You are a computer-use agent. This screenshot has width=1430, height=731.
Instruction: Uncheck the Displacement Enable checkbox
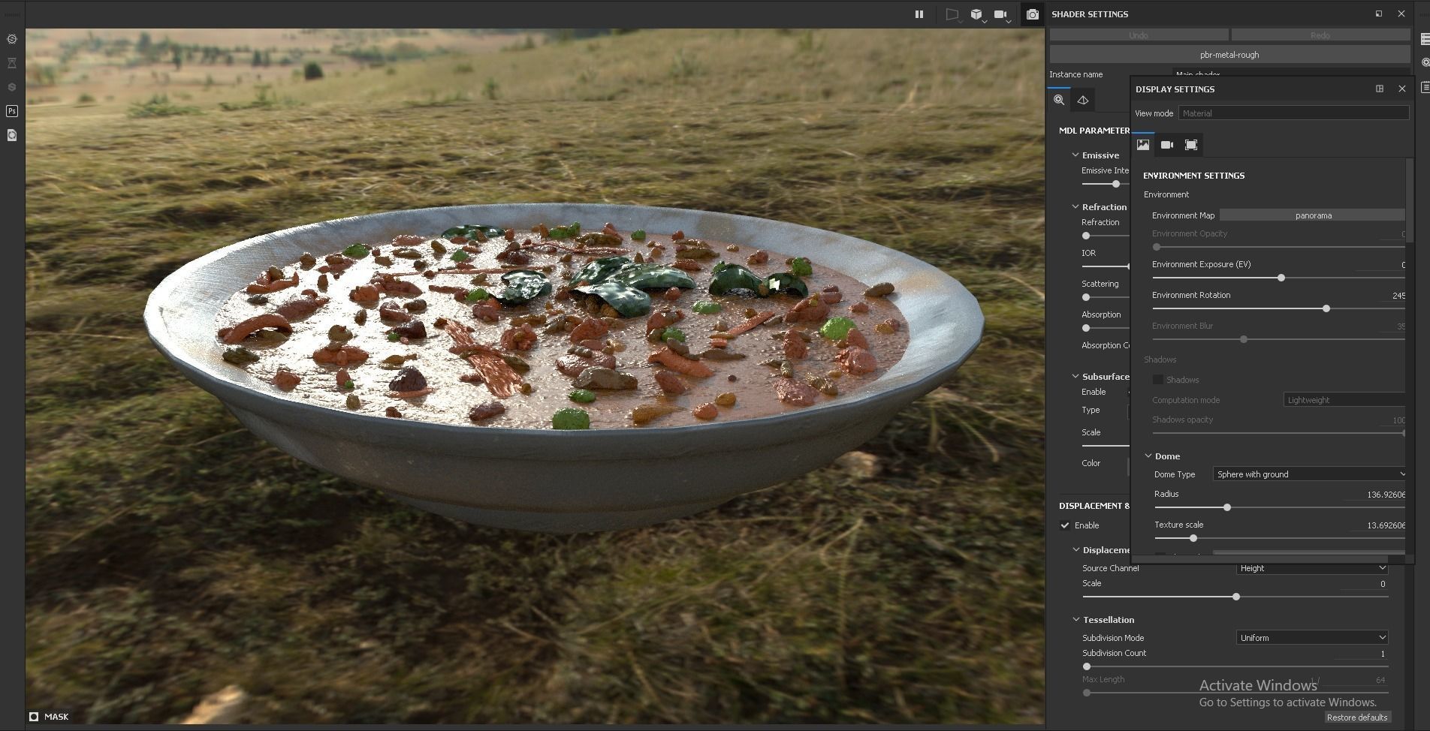click(1065, 525)
